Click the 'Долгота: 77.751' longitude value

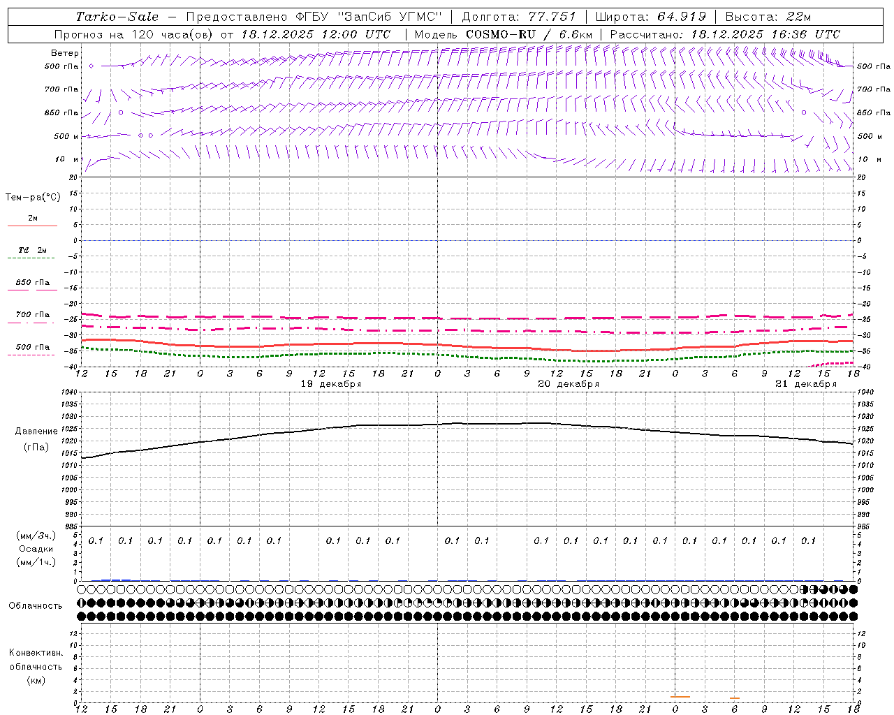[x=519, y=17]
